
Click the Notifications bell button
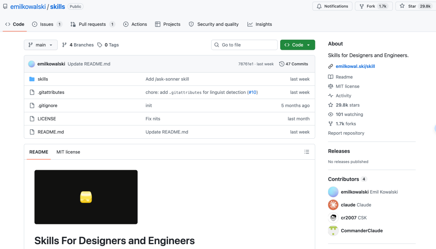pos(332,6)
